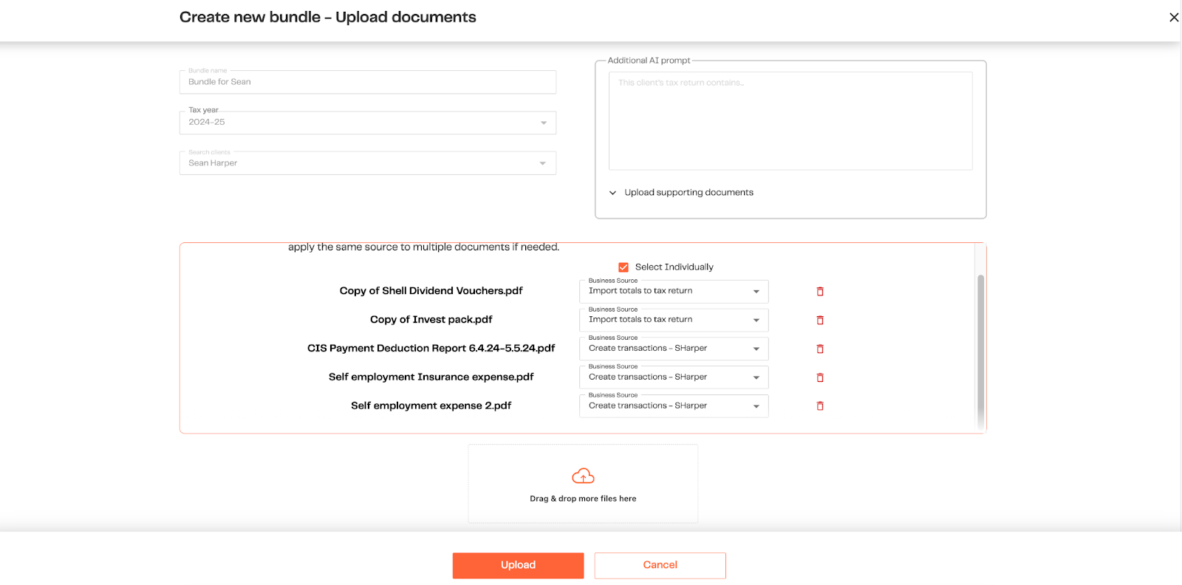
Task: Select CIS Payment Deduction Report 6.4.24-5.5.24.pdf filename
Action: pyautogui.click(x=431, y=349)
